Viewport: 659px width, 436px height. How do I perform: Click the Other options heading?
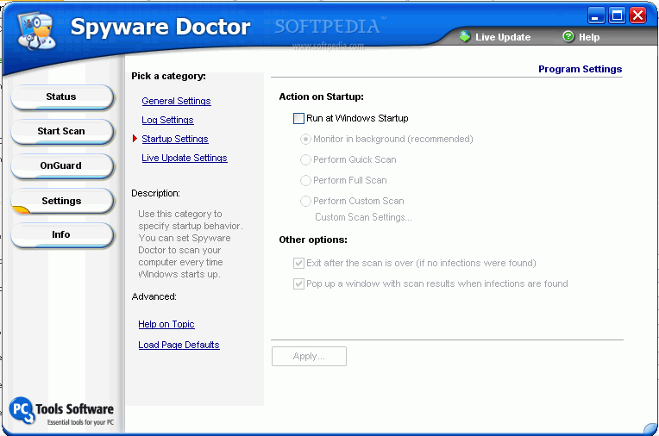coord(313,240)
